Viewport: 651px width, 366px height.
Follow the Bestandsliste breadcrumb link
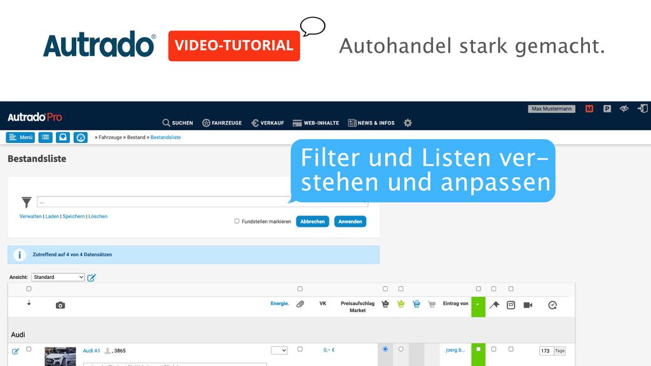[x=166, y=137]
